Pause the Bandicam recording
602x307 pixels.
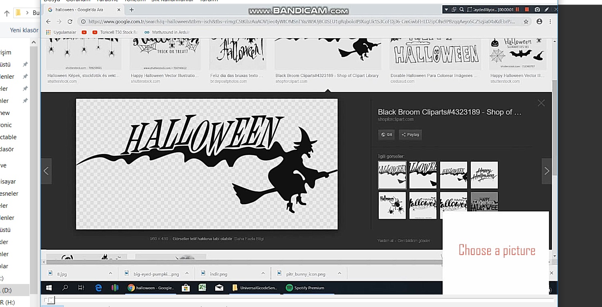click(x=517, y=9)
